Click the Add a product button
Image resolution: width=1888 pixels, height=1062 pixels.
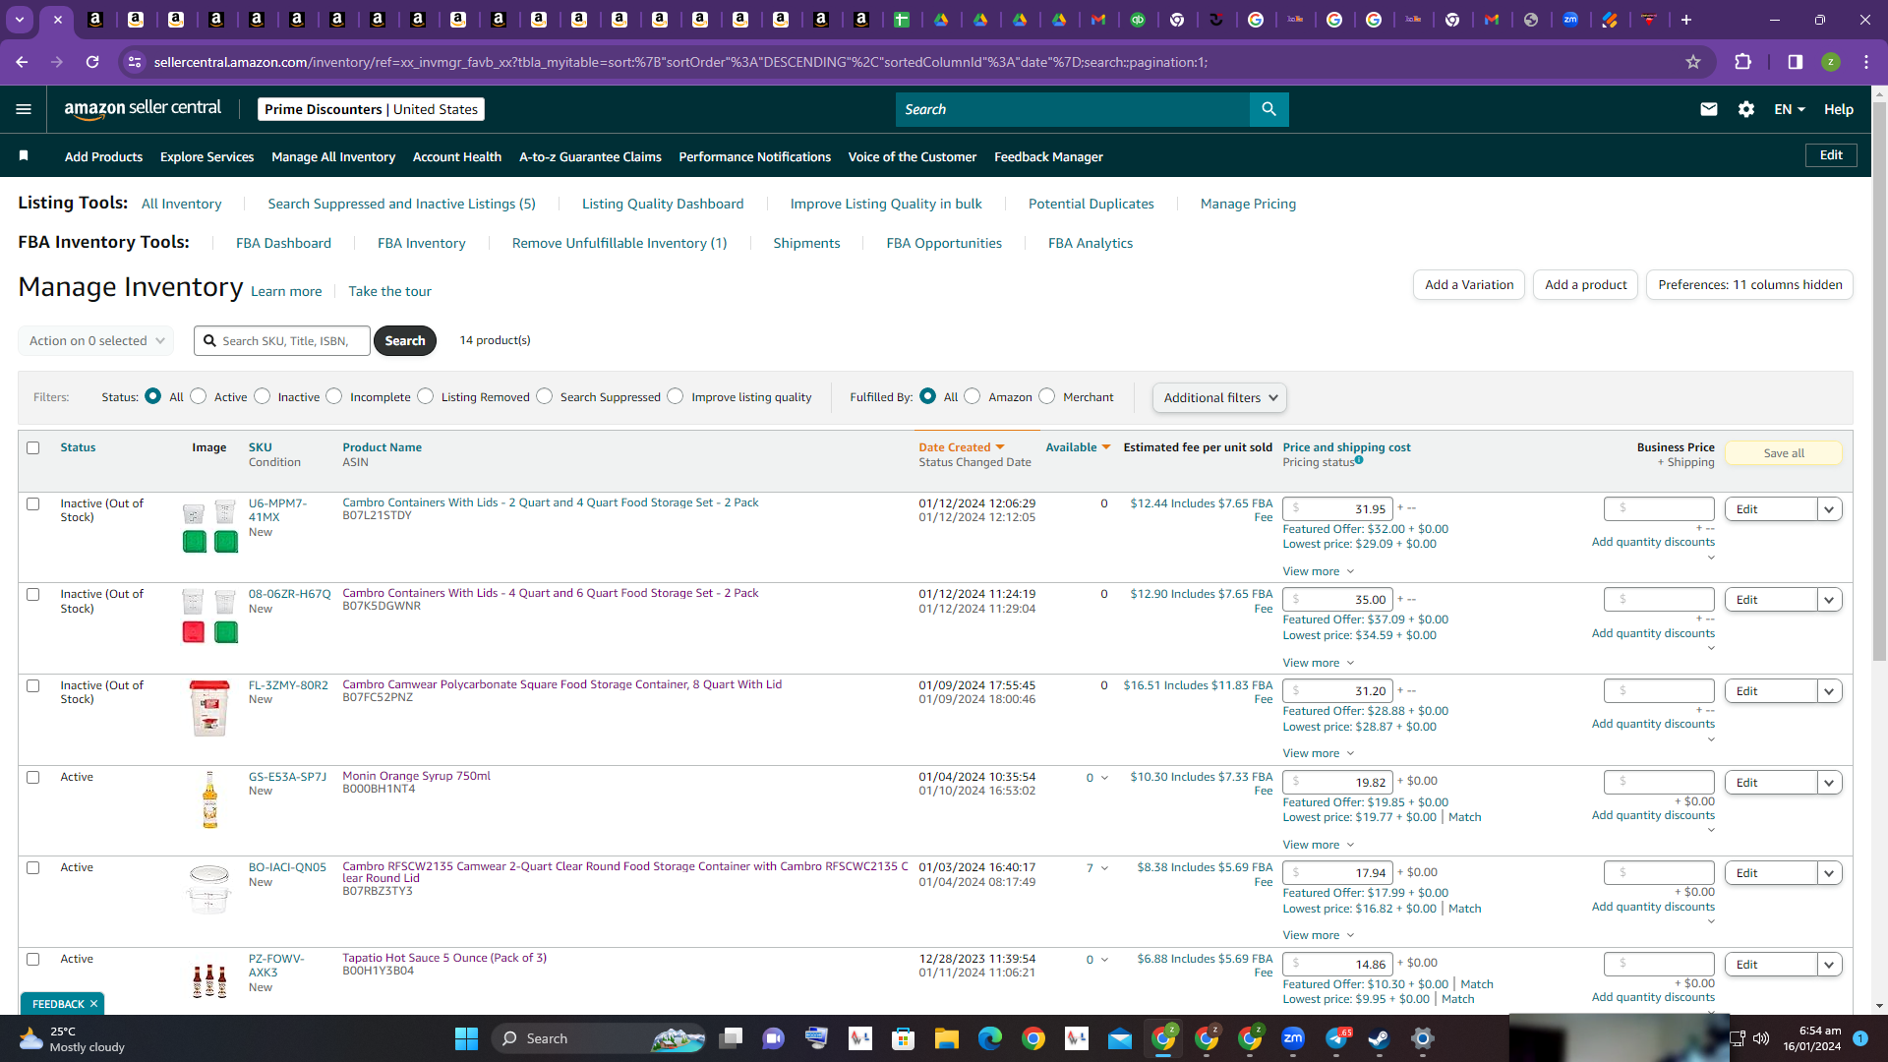pos(1585,285)
